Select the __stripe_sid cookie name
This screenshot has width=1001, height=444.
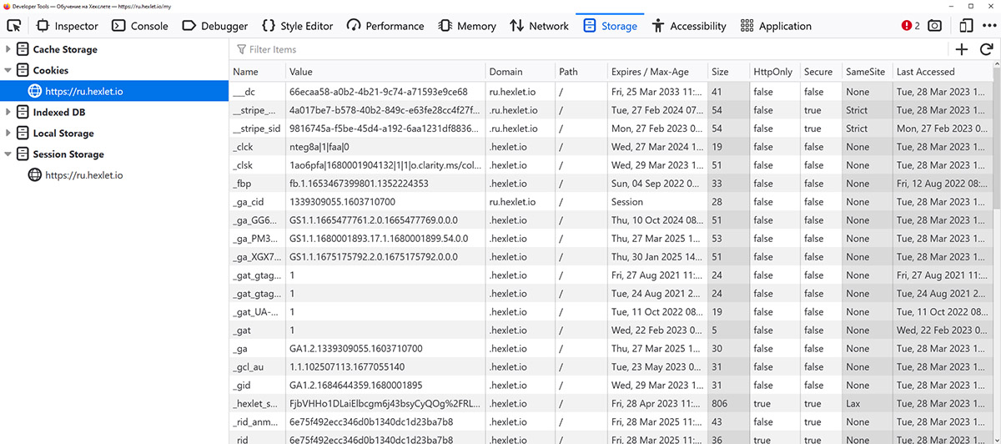tap(257, 129)
